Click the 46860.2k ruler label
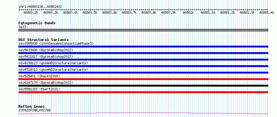 tap(31, 12)
